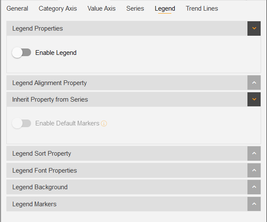Expand Legend Font Properties chevron
Viewport: 267px width, 222px height.
254,170
